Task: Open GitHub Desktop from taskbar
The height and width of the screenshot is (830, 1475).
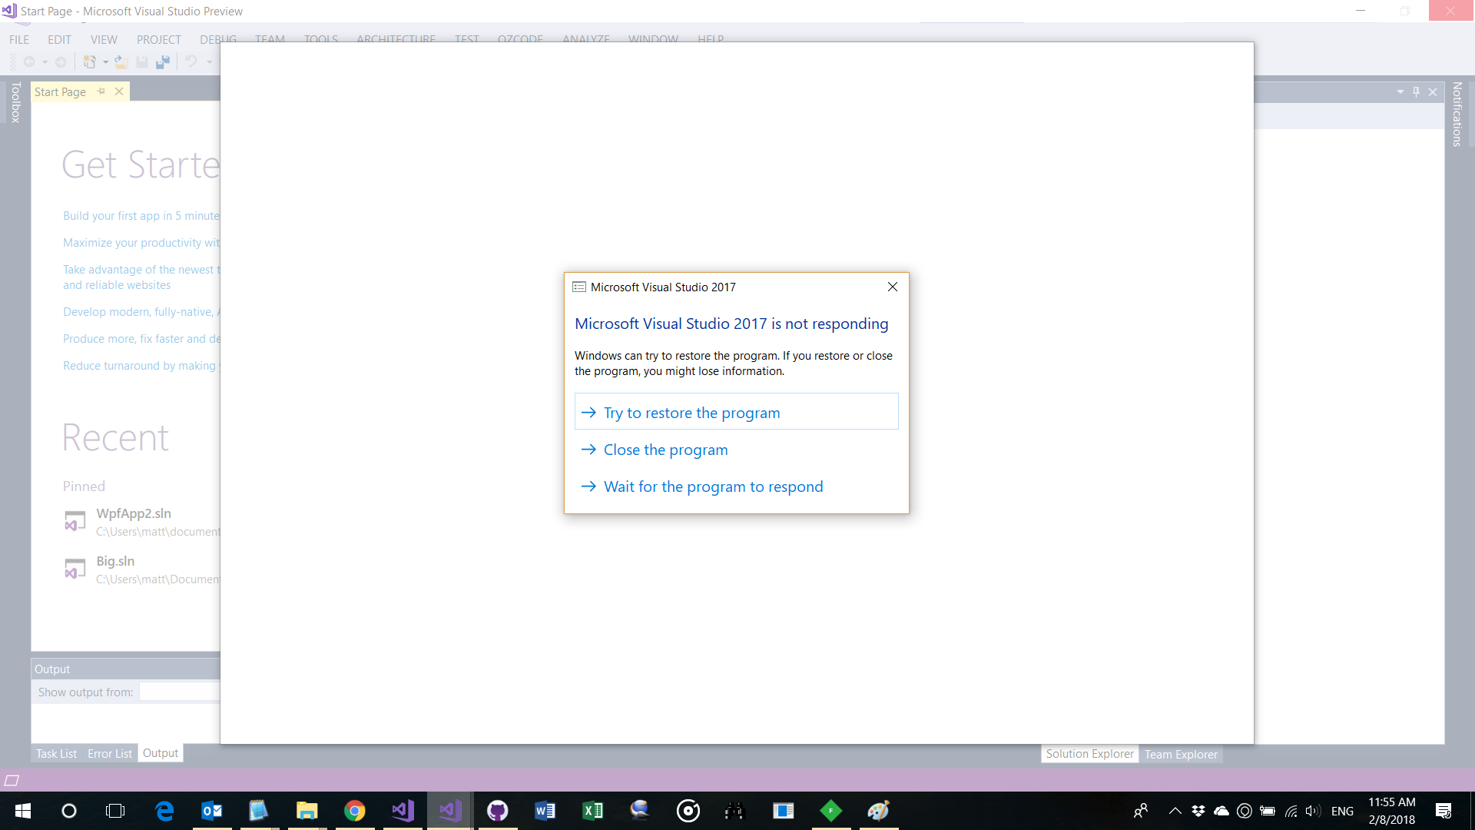Action: pyautogui.click(x=498, y=811)
